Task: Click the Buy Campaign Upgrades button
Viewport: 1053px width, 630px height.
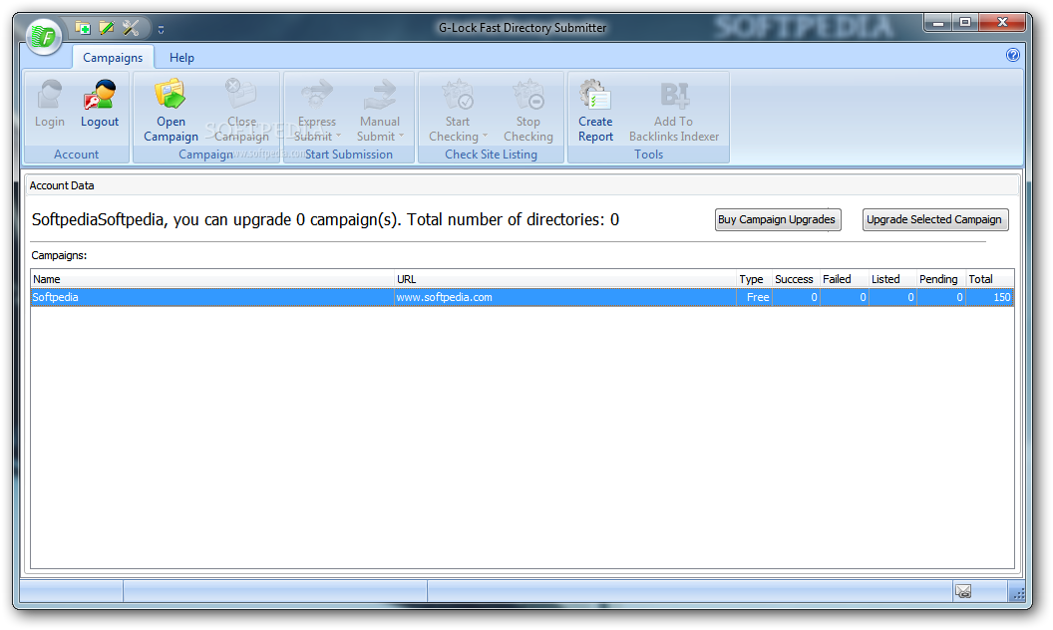Action: pos(778,219)
